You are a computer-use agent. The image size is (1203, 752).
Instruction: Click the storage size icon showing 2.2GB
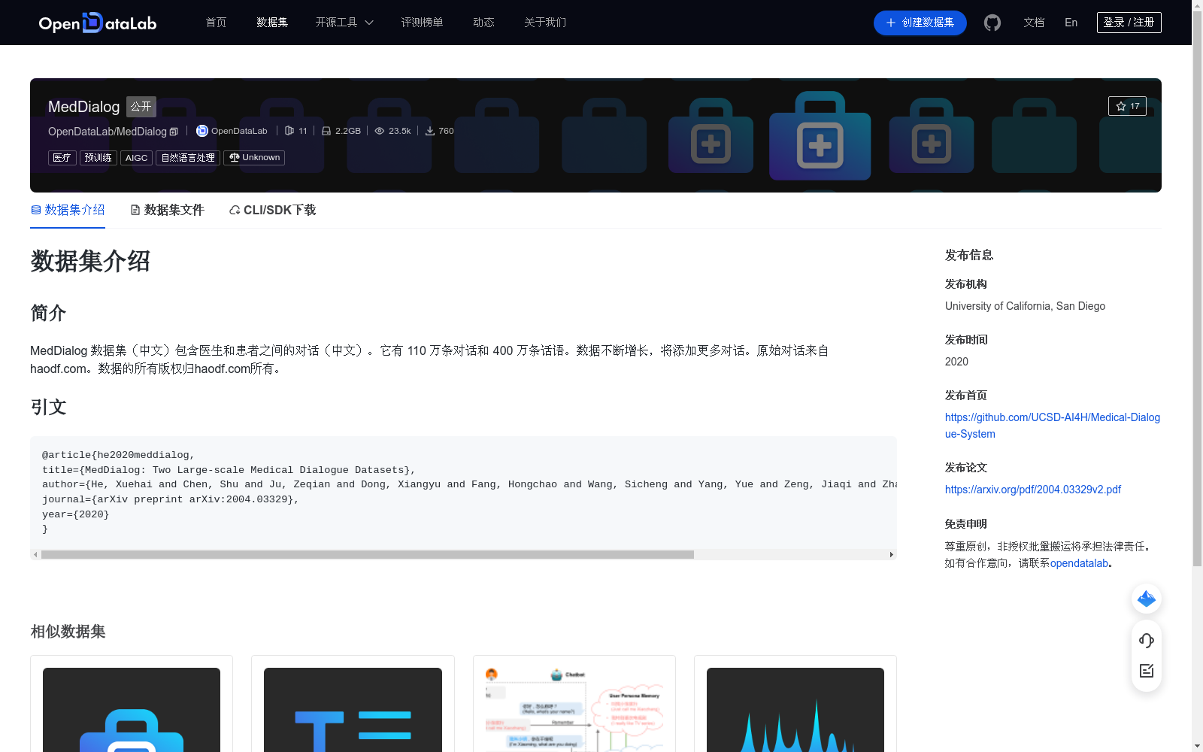click(326, 131)
